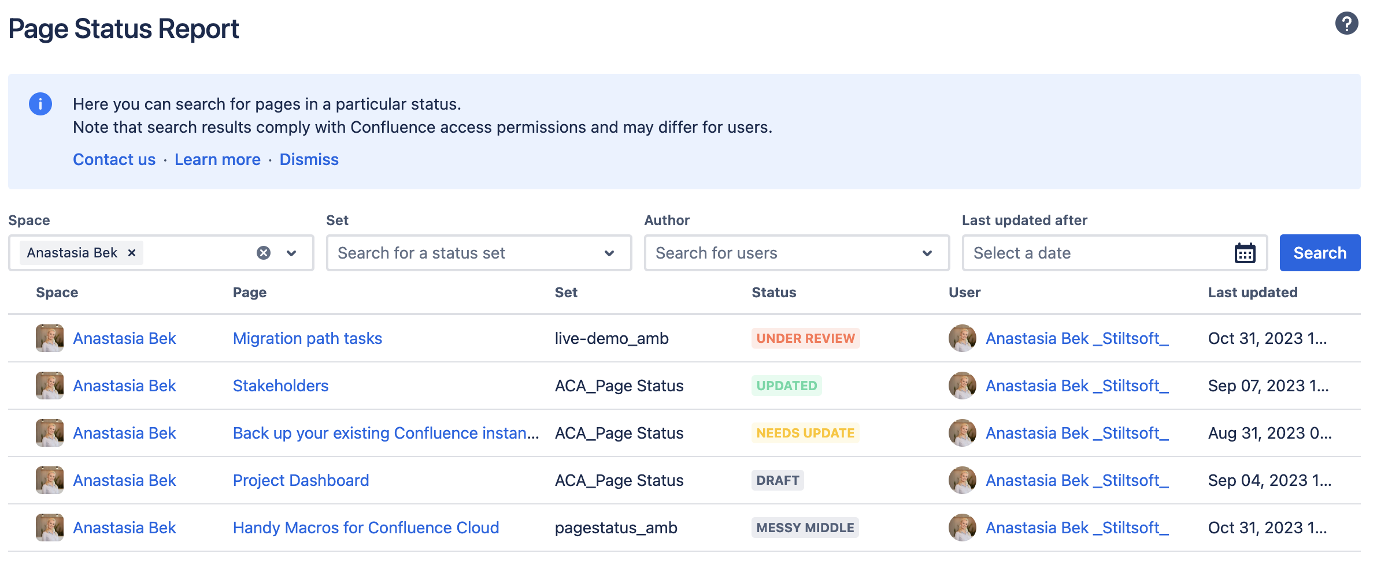Click the UPDATED status badge on Stakeholders
Screen dimensions: 1377x561
click(786, 386)
